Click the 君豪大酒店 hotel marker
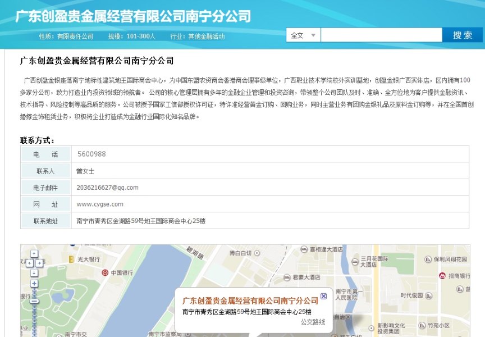485x337 pixels. (287, 277)
